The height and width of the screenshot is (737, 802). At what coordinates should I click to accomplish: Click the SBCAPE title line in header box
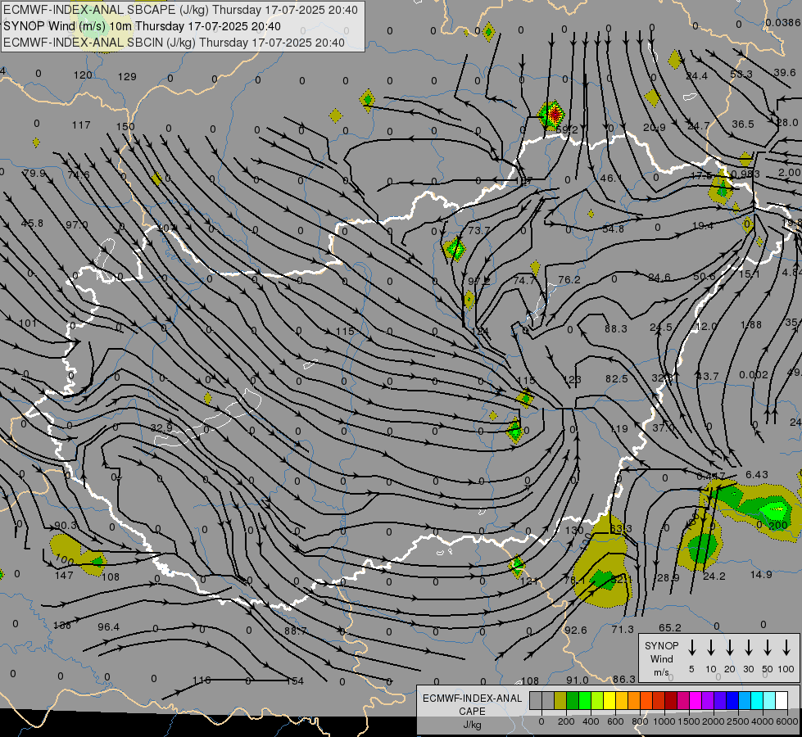(180, 10)
